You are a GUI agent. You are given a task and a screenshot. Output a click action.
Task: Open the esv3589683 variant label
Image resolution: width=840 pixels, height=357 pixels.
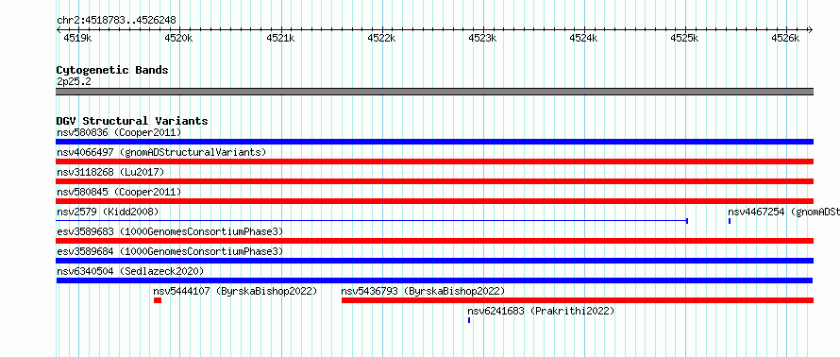pos(170,231)
